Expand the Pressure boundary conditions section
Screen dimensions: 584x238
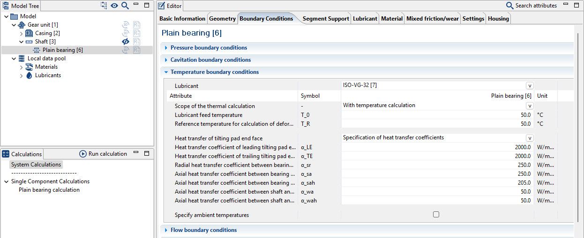tap(166, 48)
